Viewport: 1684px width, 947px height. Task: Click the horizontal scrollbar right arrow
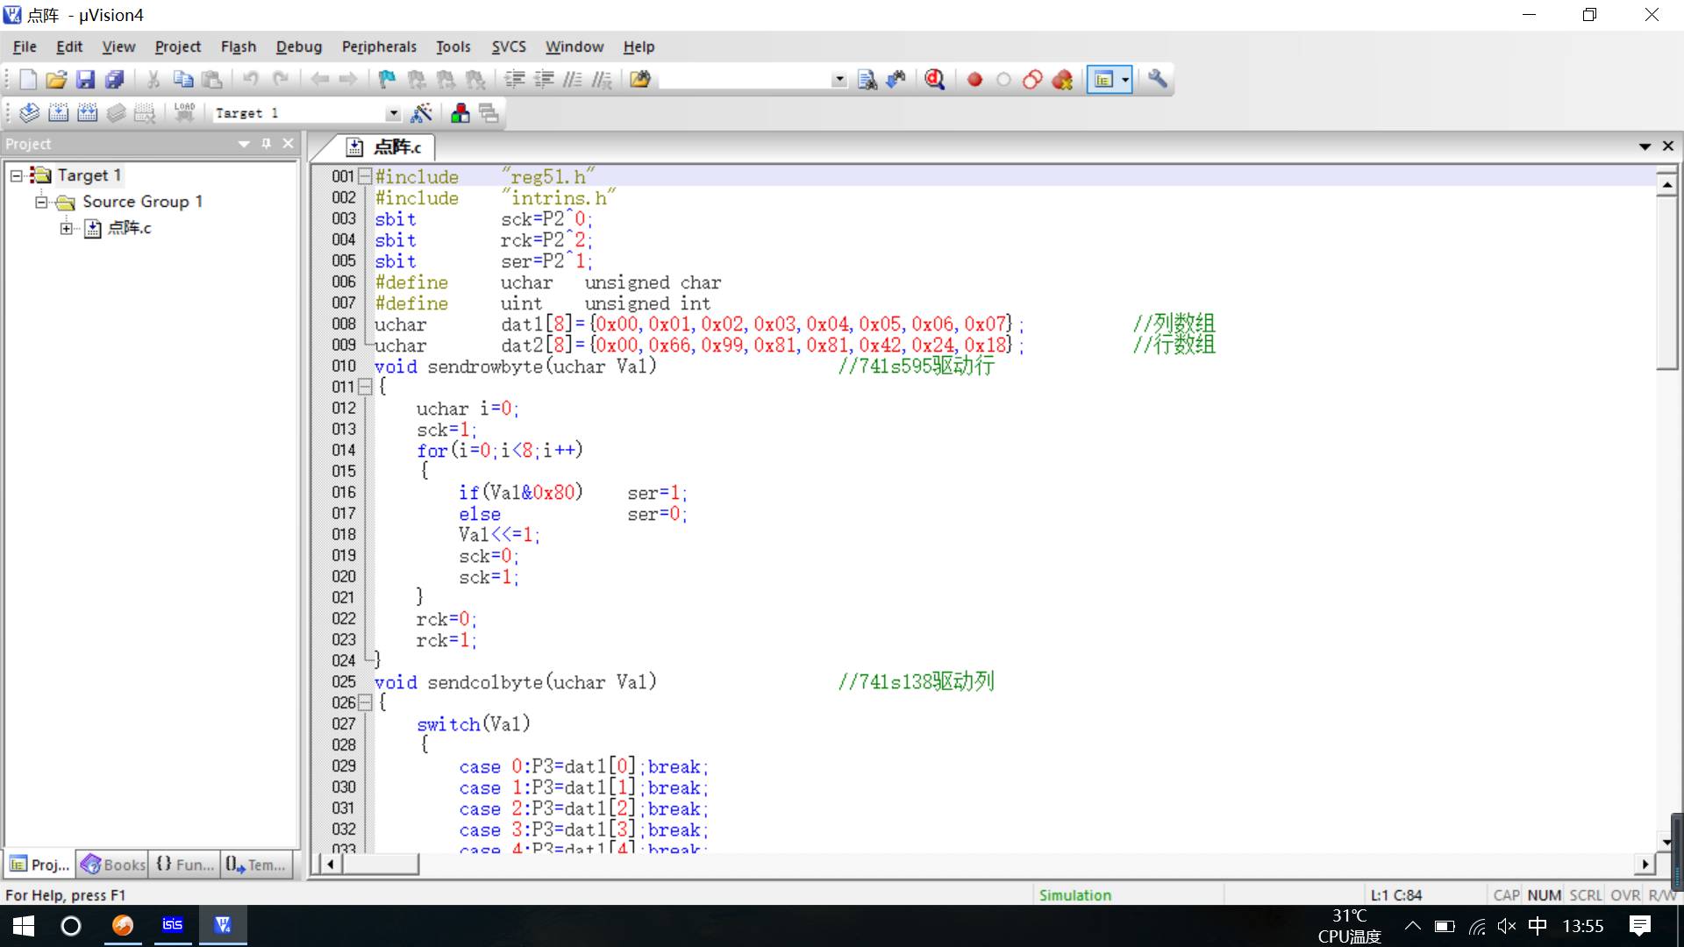point(1645,865)
